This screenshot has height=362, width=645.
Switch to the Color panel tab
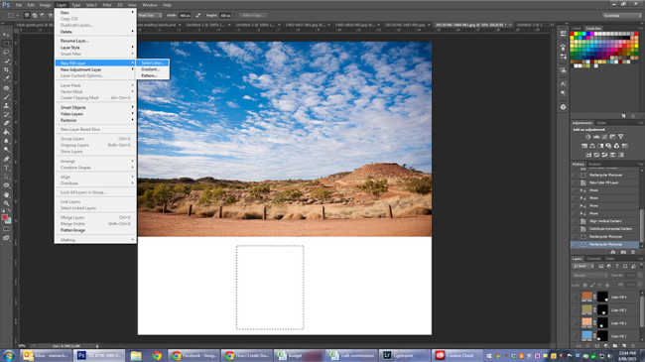click(x=577, y=29)
